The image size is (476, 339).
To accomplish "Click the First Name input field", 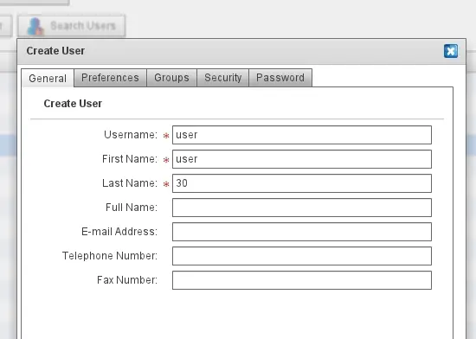I will [x=302, y=159].
